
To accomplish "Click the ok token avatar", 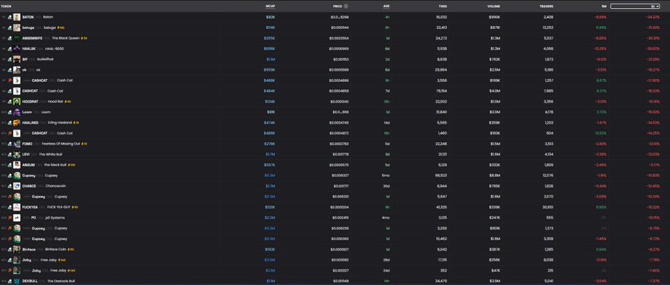I will click(16, 70).
